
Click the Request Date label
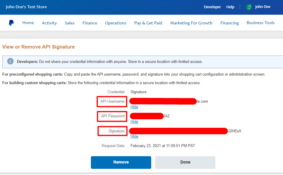coord(113,146)
